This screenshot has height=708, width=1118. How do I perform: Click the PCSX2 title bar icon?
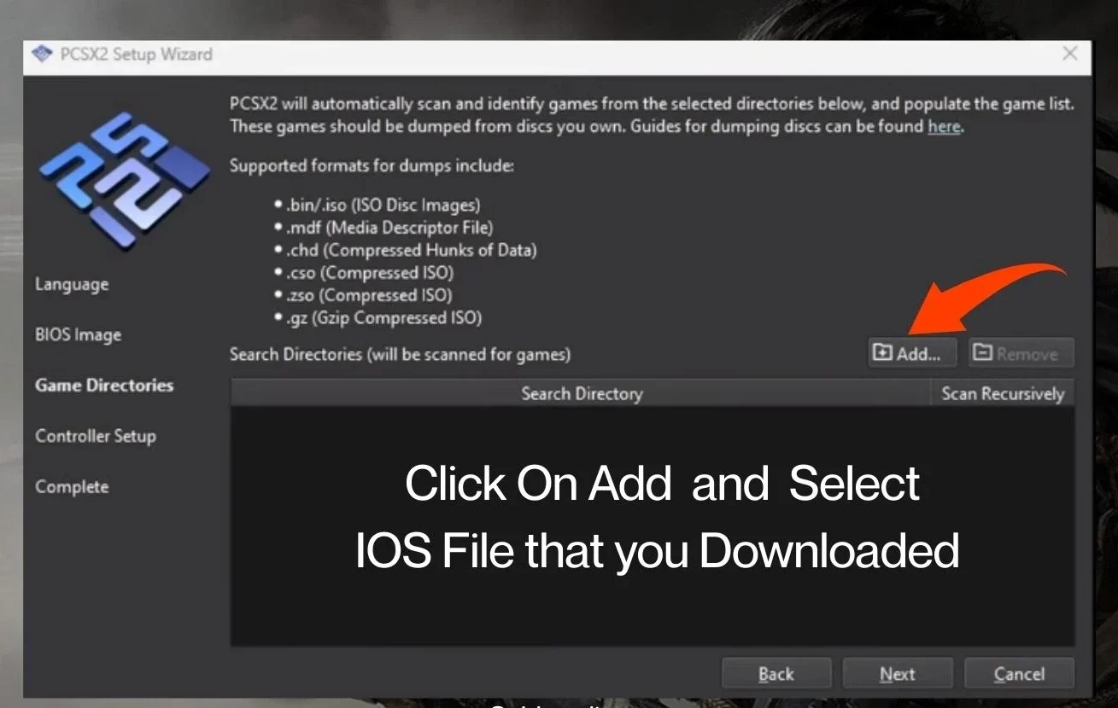click(41, 54)
